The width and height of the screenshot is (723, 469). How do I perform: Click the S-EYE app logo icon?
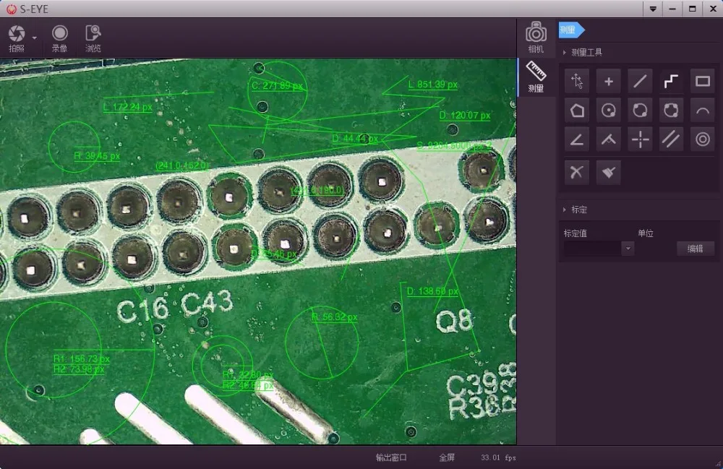[x=11, y=9]
